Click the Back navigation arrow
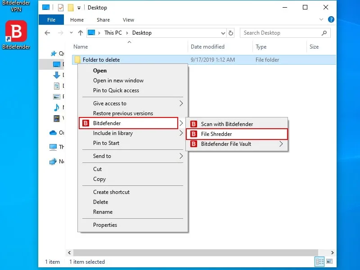Screen dimensions: 360x270 pos(47,33)
